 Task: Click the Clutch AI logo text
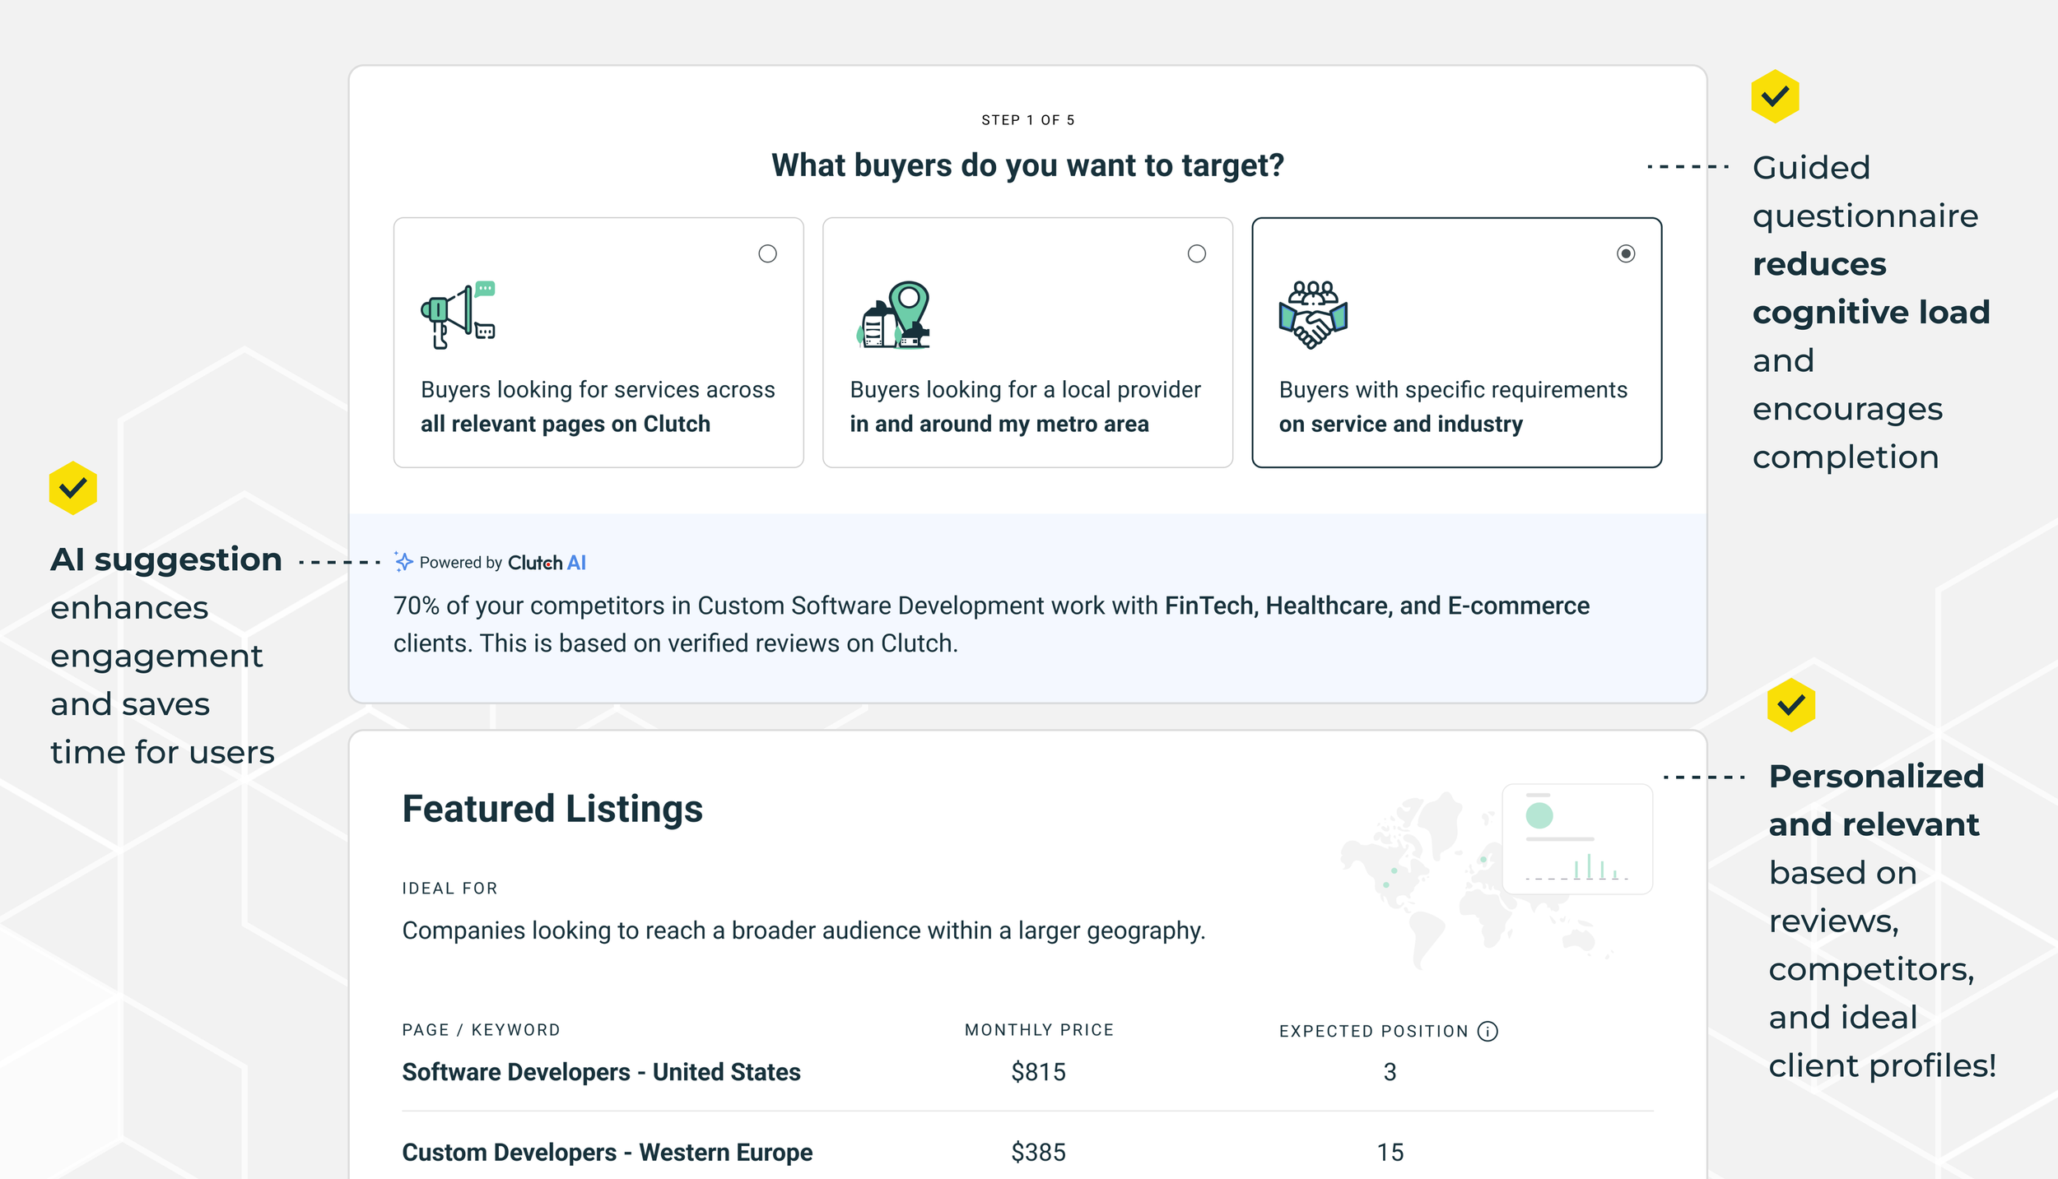coord(547,563)
